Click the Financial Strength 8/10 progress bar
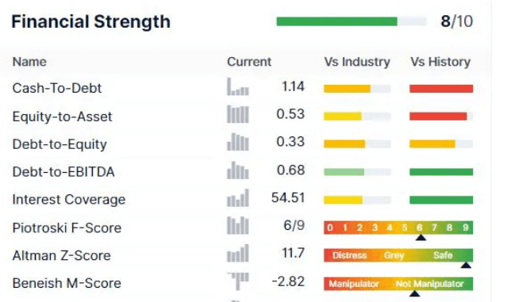Image resolution: width=511 pixels, height=302 pixels. coord(352,21)
